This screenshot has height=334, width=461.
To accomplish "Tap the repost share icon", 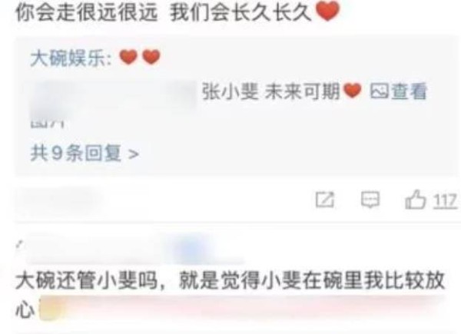I will 325,200.
